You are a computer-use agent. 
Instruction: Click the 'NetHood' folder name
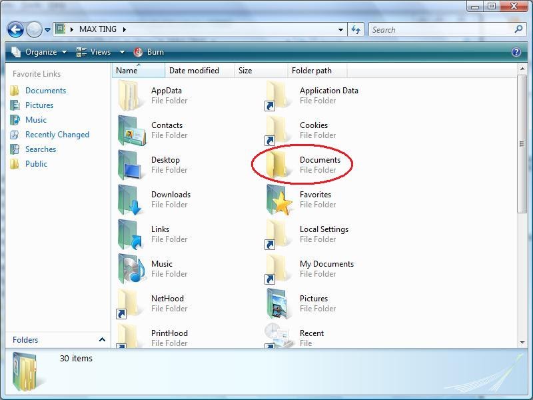click(x=167, y=299)
